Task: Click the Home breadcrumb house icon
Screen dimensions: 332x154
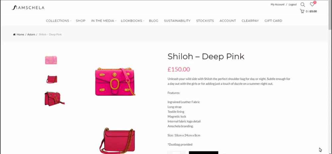Action: [x=14, y=34]
